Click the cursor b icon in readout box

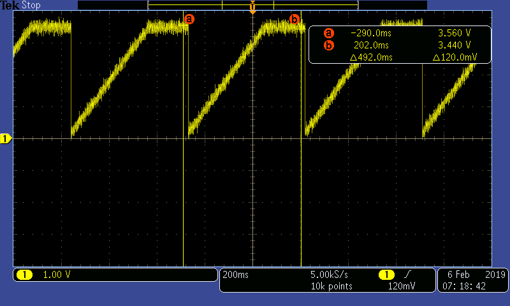[x=329, y=45]
